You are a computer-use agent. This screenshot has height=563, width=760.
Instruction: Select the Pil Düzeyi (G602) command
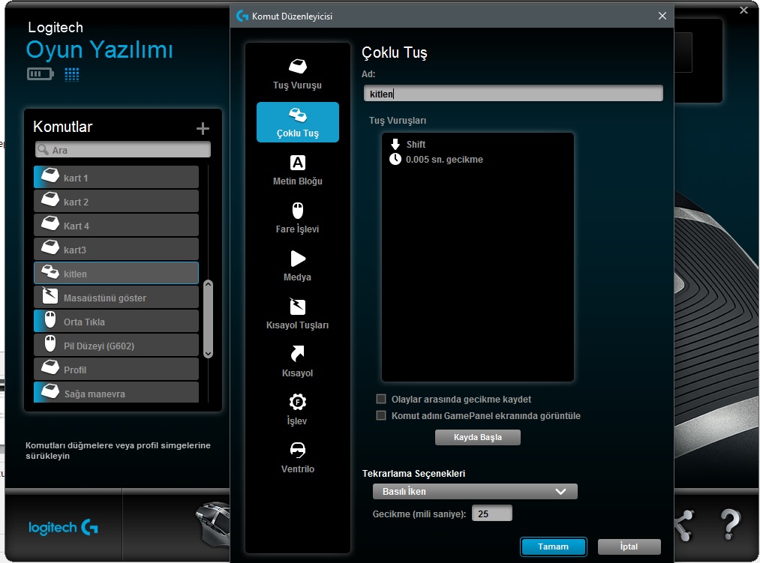[116, 346]
